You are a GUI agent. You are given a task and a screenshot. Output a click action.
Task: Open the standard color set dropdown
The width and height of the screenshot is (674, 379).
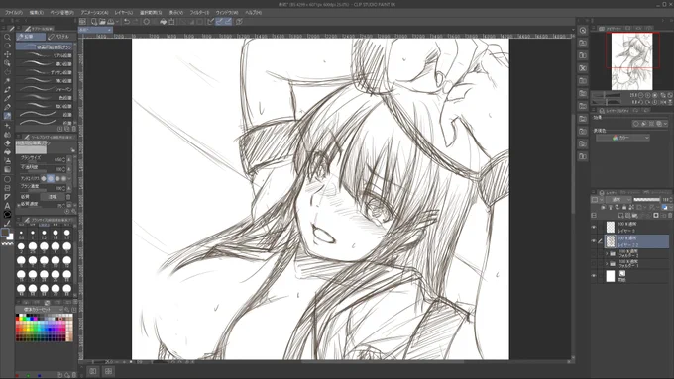click(40, 309)
